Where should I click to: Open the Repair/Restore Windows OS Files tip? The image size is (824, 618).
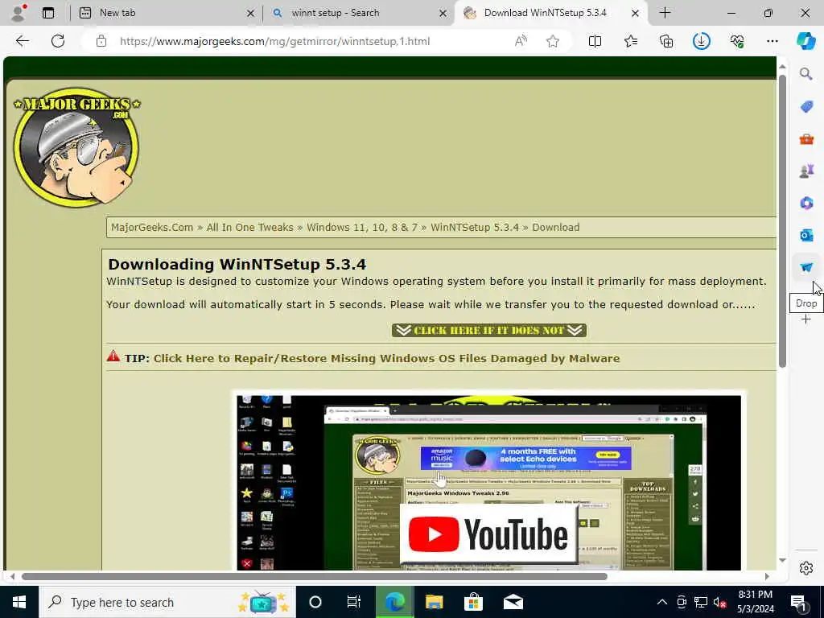pos(386,358)
